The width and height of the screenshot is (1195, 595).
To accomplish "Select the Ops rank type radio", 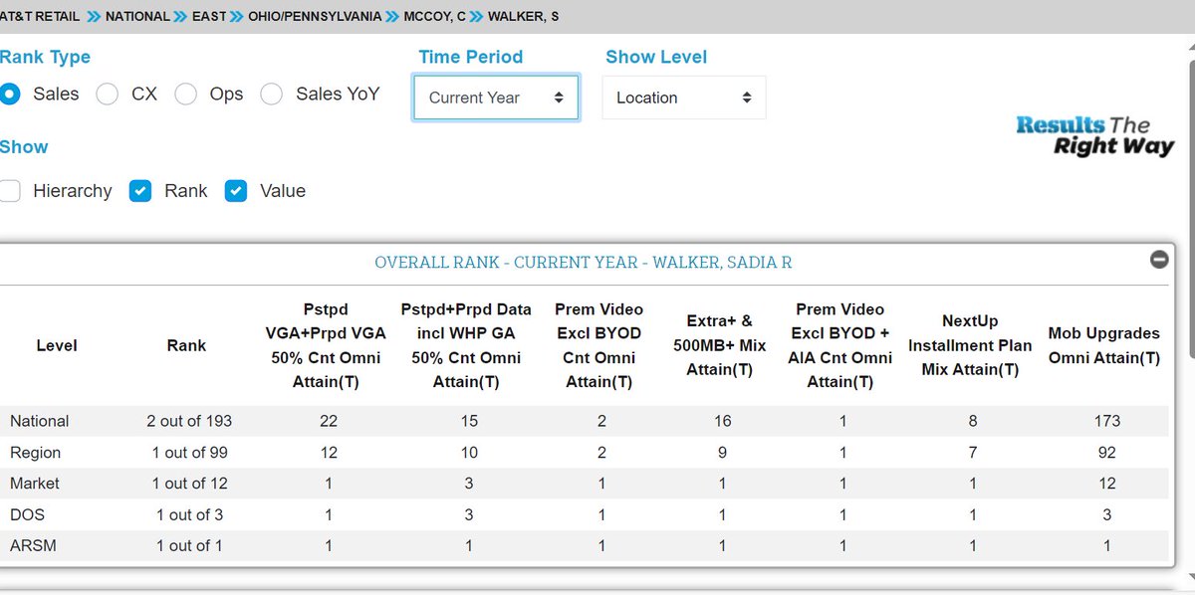I will [x=185, y=95].
